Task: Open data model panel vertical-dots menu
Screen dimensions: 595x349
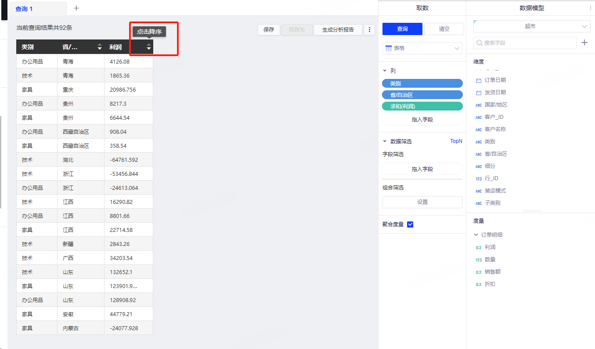Action: coord(590,8)
